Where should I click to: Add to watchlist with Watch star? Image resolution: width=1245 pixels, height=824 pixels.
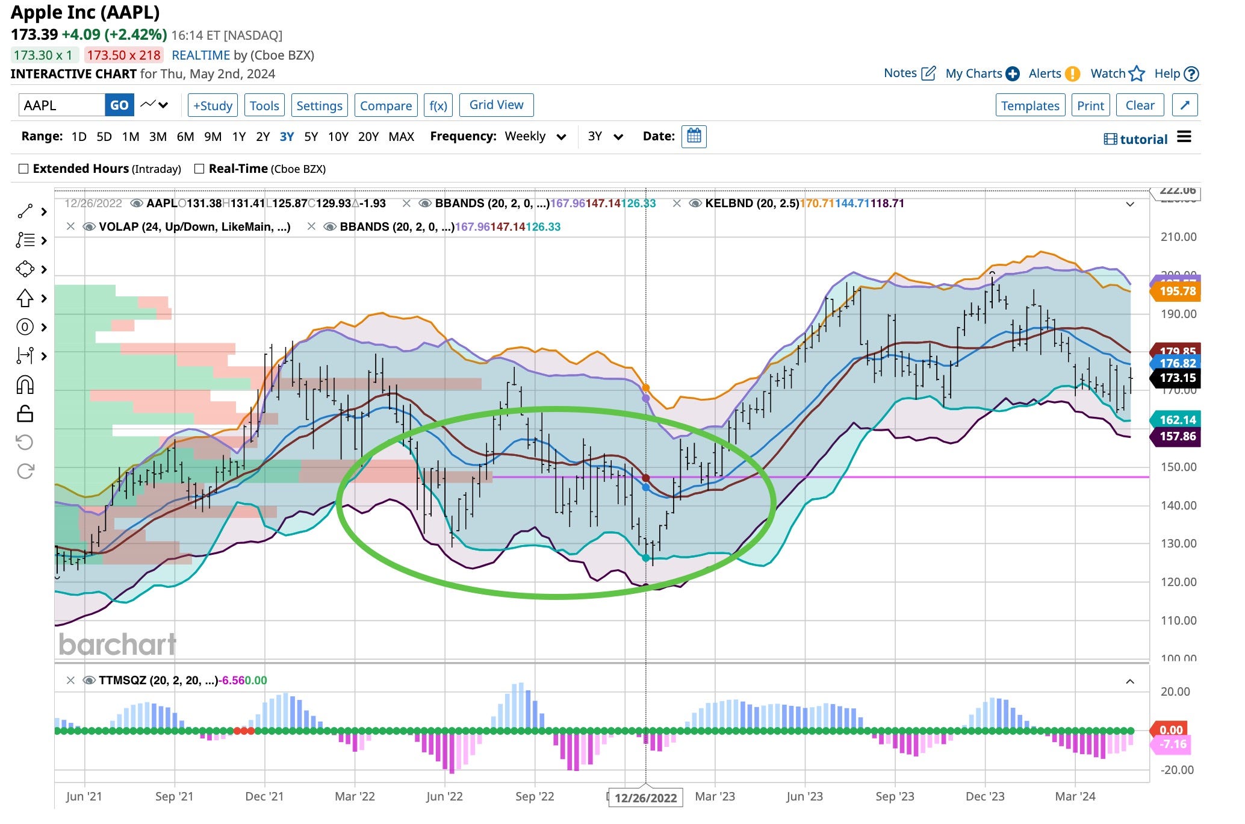coord(1137,73)
